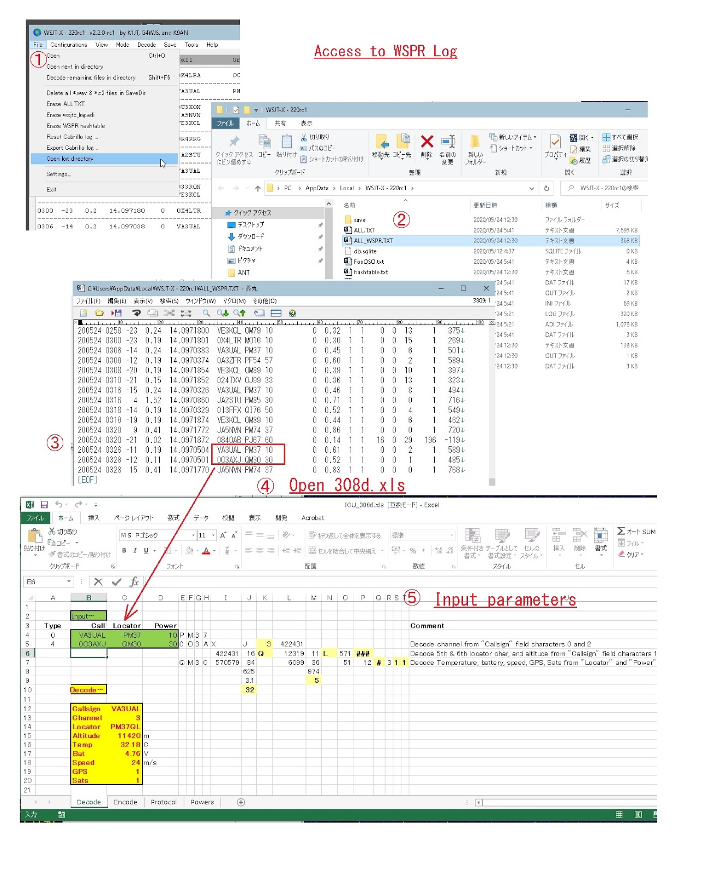Click the magnifier search icon in Hidemaru toolbar

tap(206, 313)
